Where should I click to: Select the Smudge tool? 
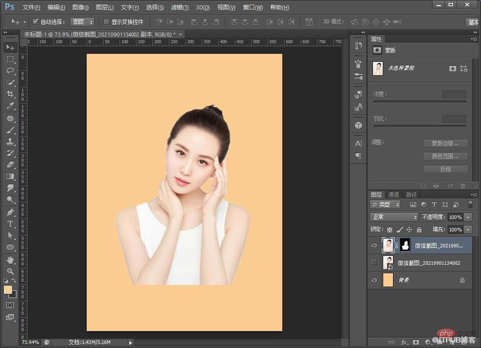[10, 188]
